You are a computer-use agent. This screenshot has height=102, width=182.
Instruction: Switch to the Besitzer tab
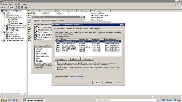78,28
